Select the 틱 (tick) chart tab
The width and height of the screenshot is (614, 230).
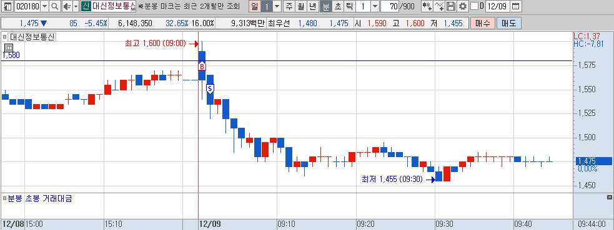click(349, 6)
